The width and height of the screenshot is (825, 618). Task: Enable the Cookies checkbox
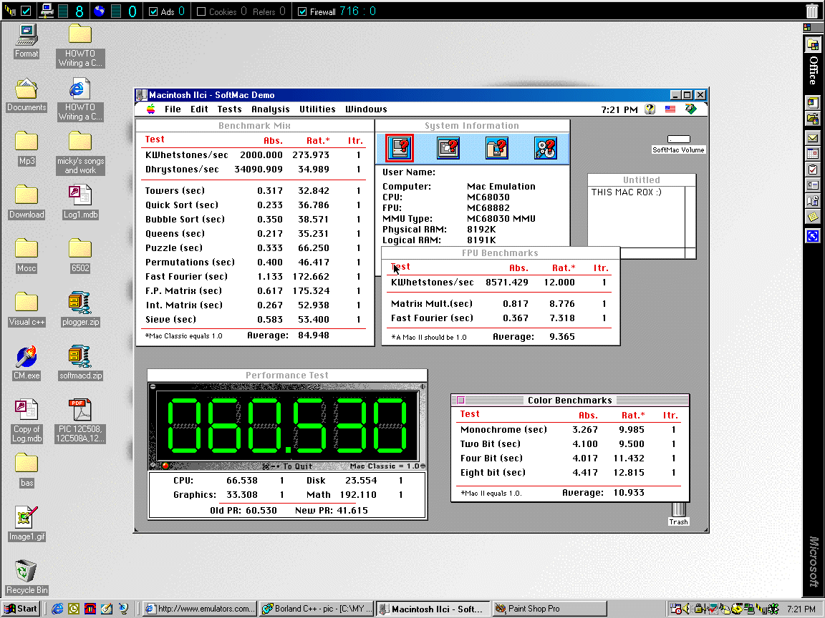(x=201, y=11)
